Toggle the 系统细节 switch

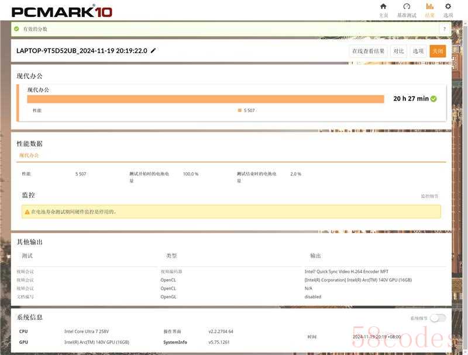pos(438,318)
